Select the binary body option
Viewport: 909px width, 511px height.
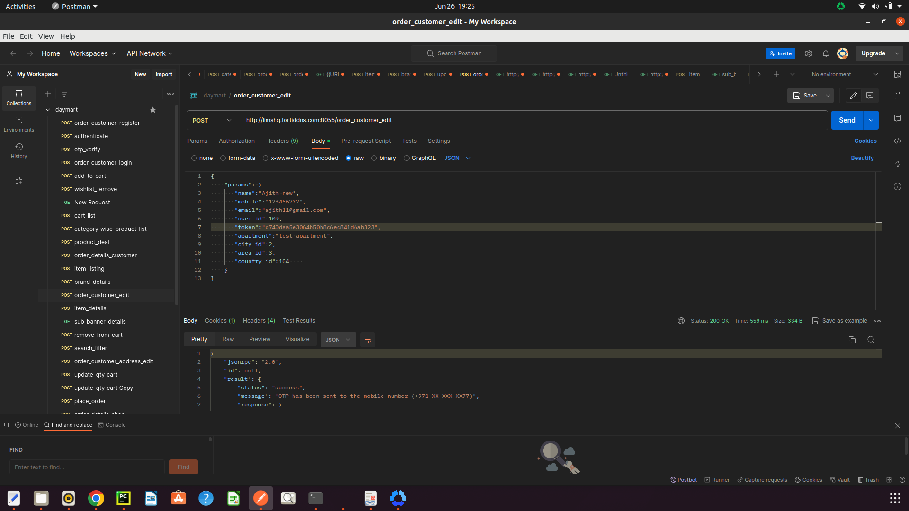pos(374,158)
